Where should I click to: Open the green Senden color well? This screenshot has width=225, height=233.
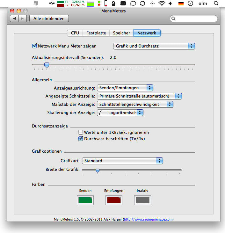[x=85, y=200]
